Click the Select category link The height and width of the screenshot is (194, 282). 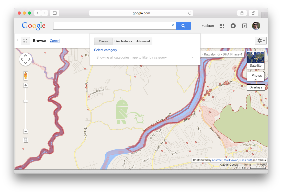[x=106, y=50]
